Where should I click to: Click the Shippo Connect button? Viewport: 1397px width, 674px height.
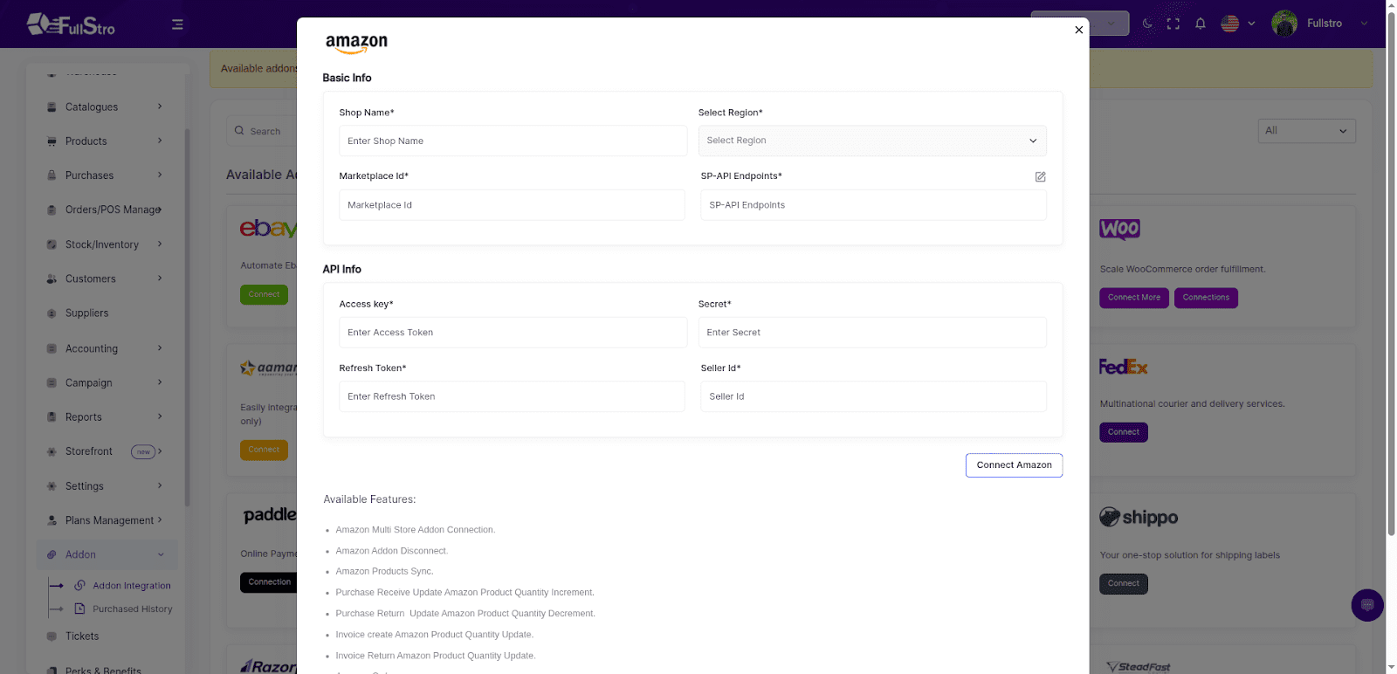coord(1124,584)
